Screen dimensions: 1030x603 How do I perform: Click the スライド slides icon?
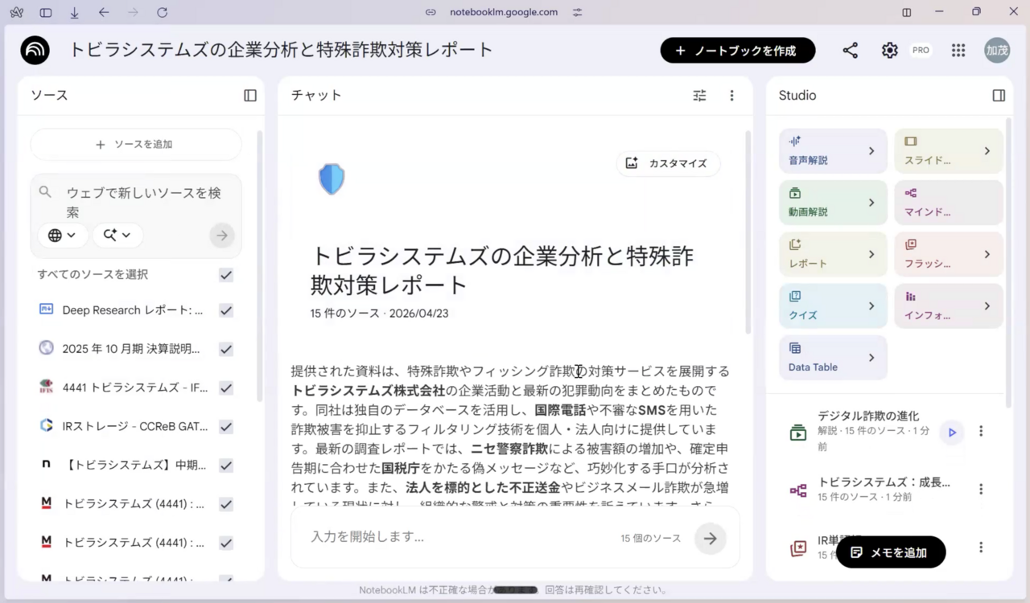pyautogui.click(x=911, y=141)
